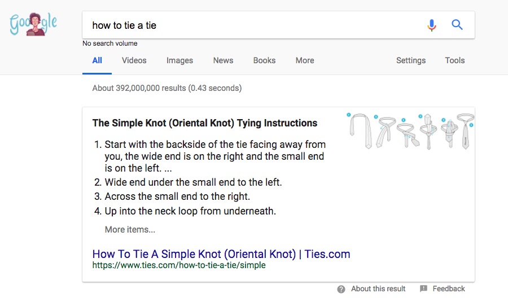This screenshot has height=302, width=508.
Task: Click the Feedback text link
Action: pos(449,288)
